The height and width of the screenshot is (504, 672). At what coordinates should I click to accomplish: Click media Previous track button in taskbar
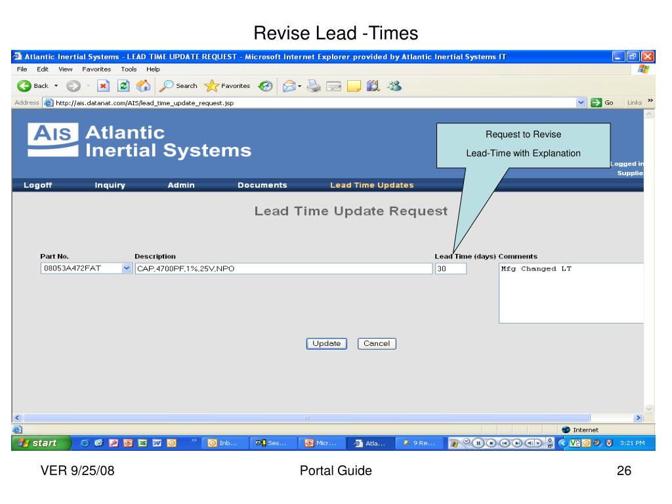coord(505,443)
